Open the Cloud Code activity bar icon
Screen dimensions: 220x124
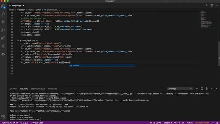3,54
